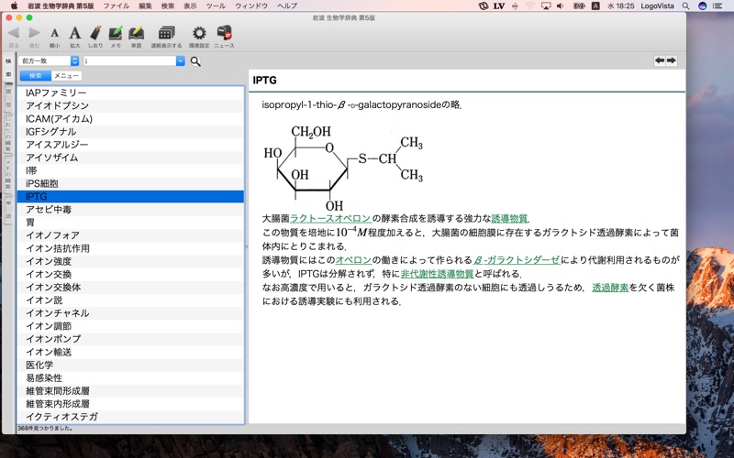Click the magnifying glass search button
Image resolution: width=734 pixels, height=458 pixels.
tap(195, 61)
